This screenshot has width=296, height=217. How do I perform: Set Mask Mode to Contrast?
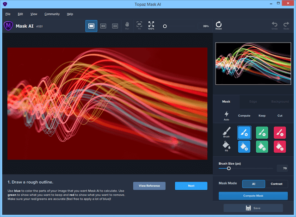click(276, 184)
